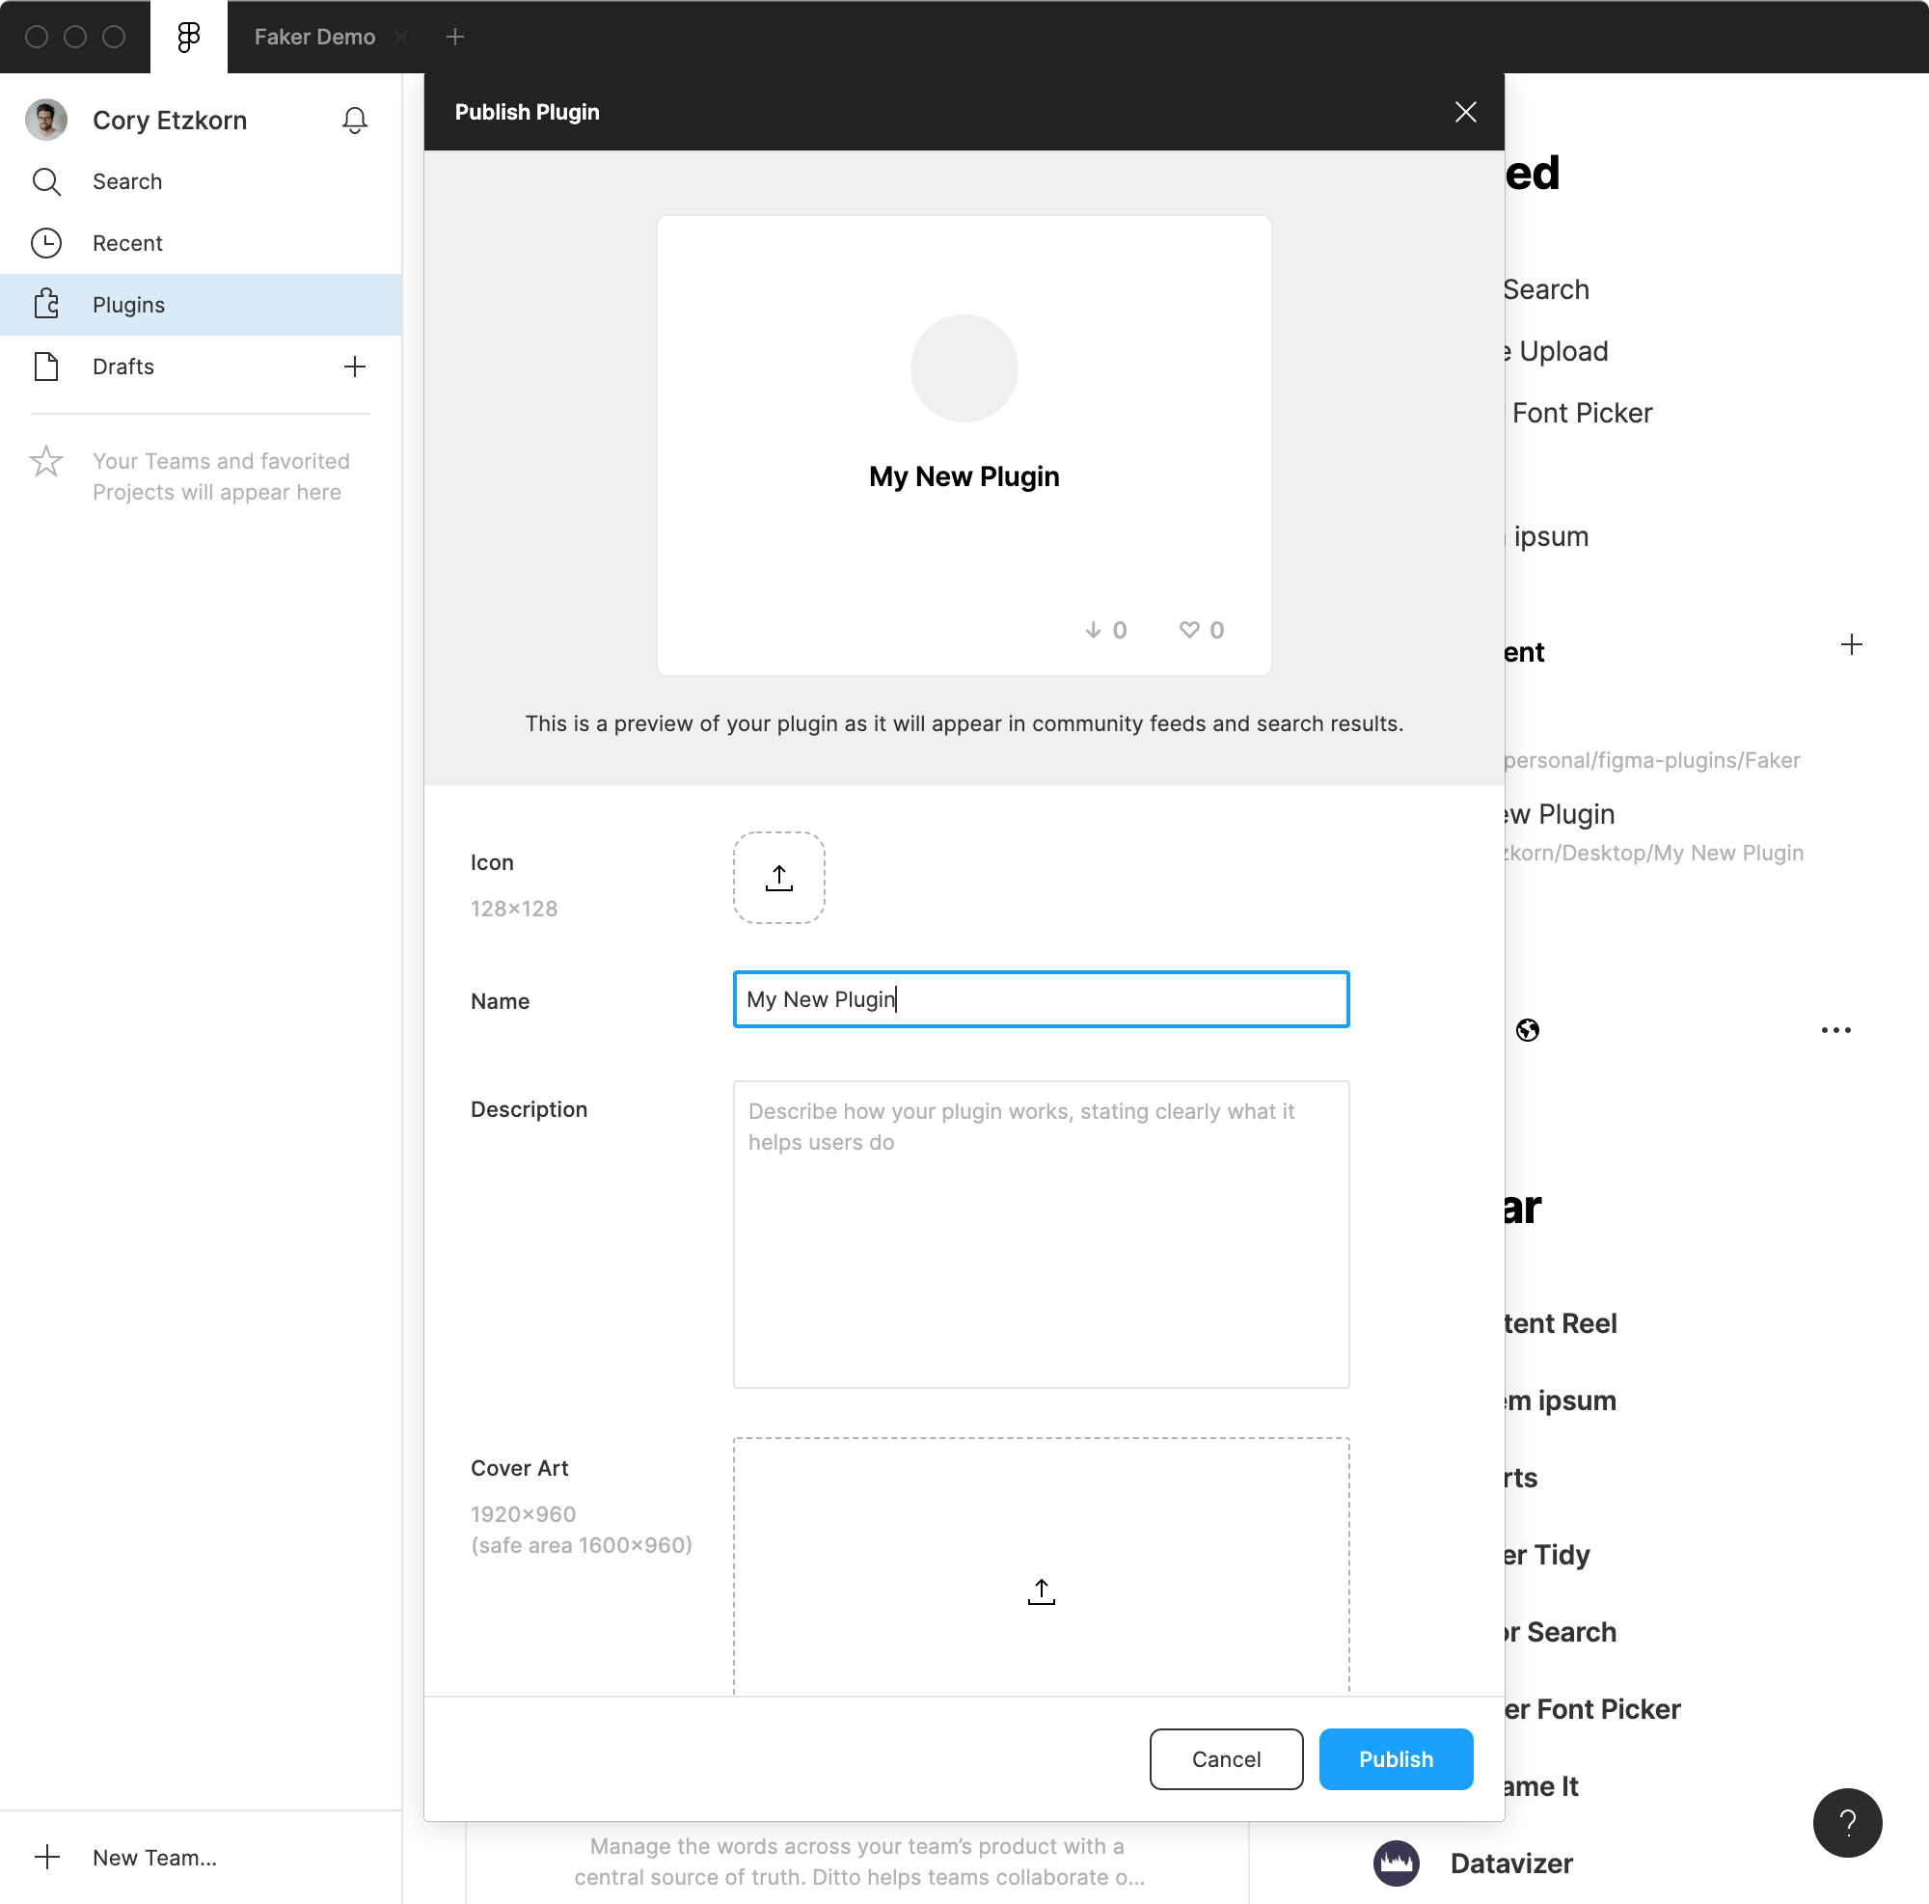Click the downloads count icon in preview

click(1093, 630)
